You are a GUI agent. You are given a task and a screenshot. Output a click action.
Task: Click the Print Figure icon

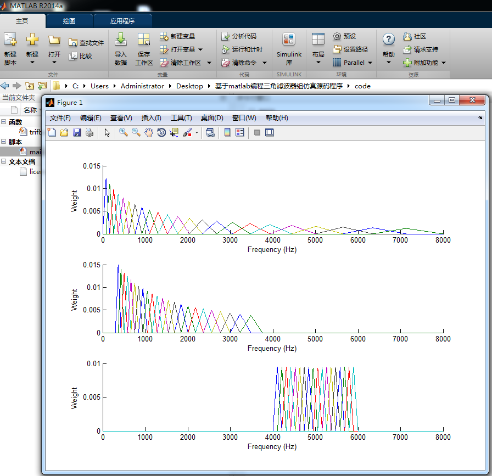[90, 132]
